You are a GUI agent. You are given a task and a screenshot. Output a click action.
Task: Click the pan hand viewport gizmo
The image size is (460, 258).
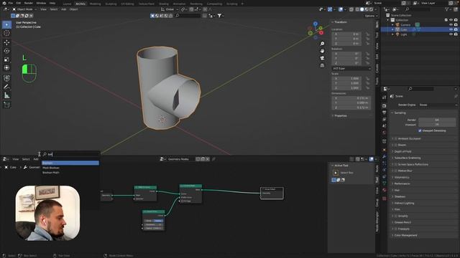tap(322, 51)
